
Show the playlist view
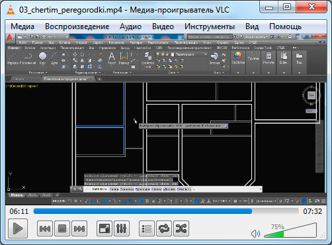tap(147, 228)
